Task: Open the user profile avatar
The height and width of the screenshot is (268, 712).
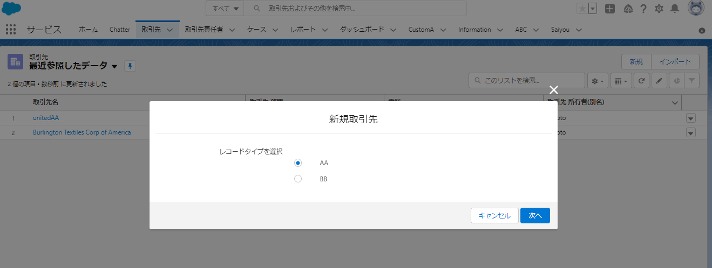Action: [x=695, y=8]
